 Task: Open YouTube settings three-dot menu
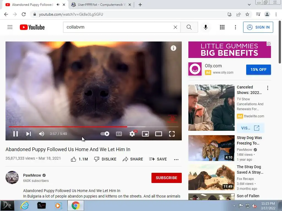click(x=235, y=27)
